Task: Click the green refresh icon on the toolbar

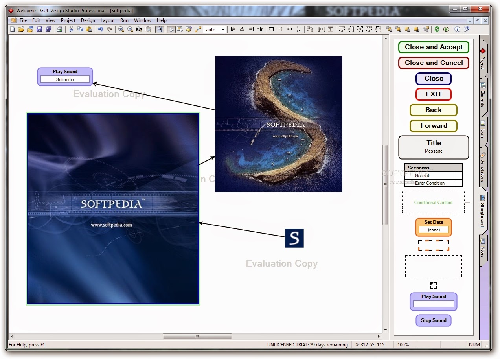Action: pyautogui.click(x=437, y=29)
